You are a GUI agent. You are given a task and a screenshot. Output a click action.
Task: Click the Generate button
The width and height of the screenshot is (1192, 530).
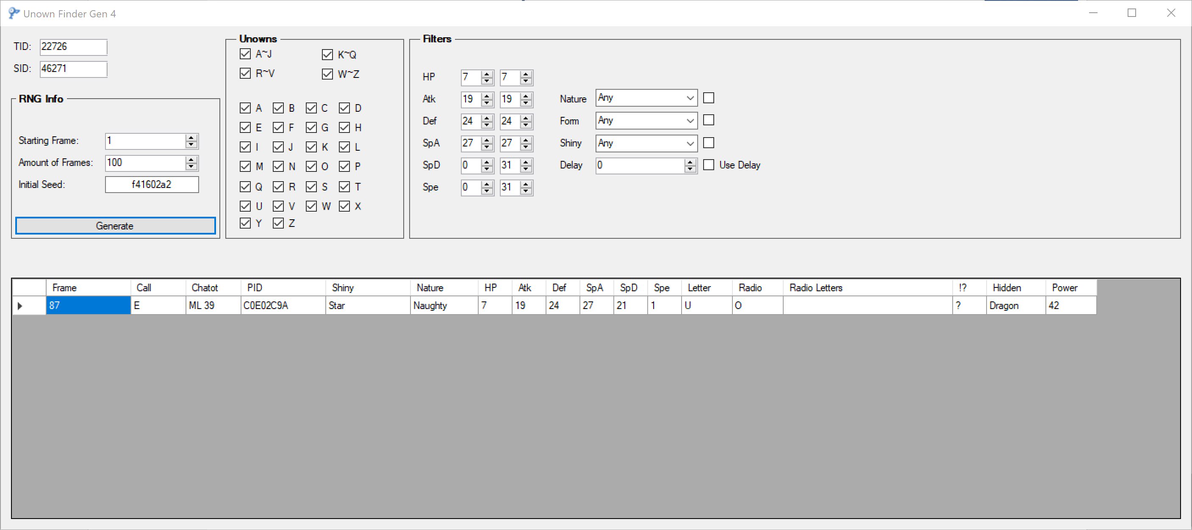[x=115, y=226]
